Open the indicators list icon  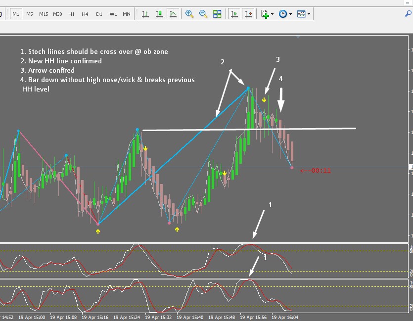pos(265,14)
